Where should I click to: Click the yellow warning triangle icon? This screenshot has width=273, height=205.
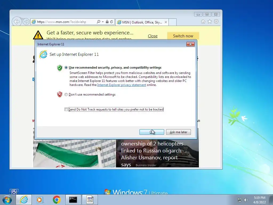[x=38, y=35]
